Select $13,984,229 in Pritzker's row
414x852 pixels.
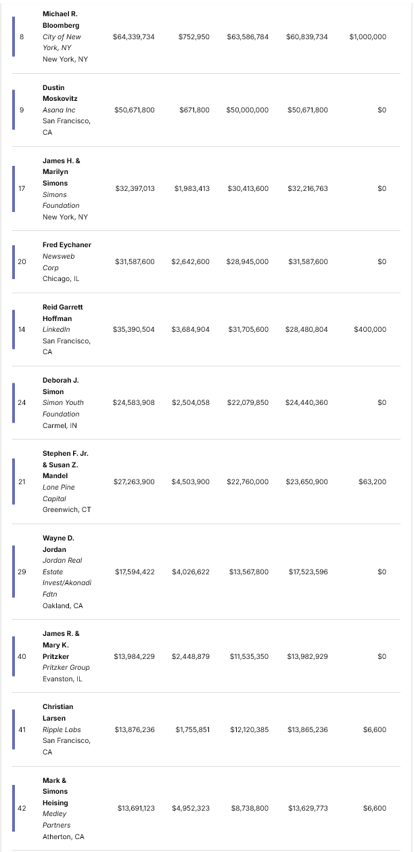coord(135,656)
